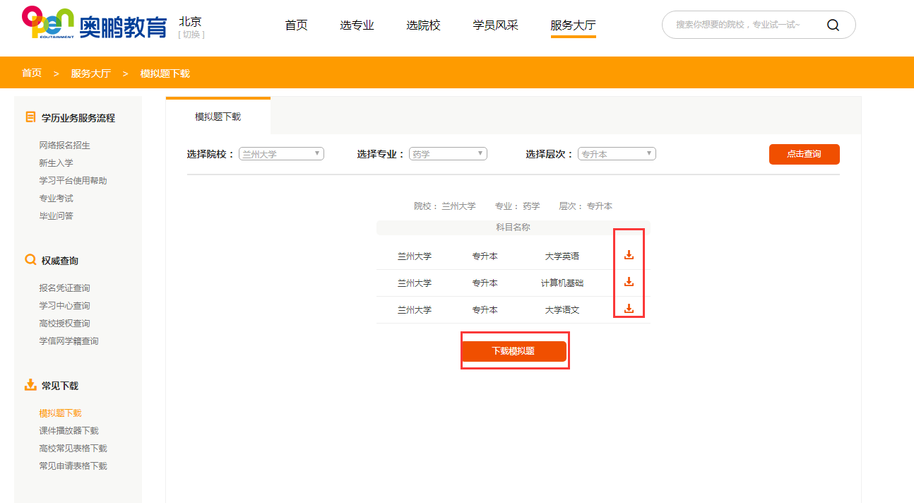This screenshot has height=503, width=914.
Task: Click the search magnifier icon
Action: 833,24
